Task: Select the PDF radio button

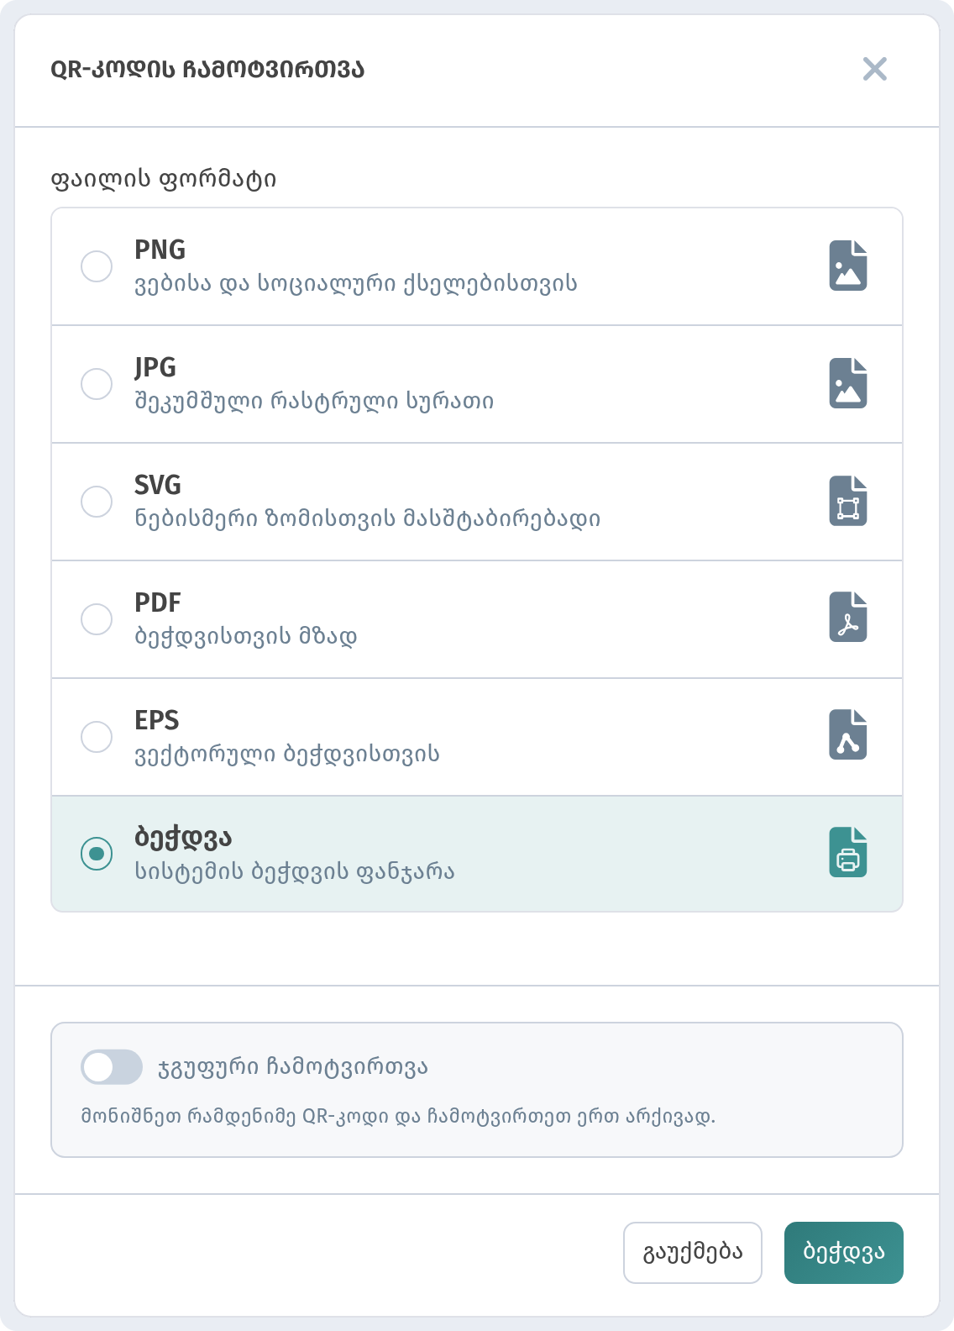Action: [97, 619]
